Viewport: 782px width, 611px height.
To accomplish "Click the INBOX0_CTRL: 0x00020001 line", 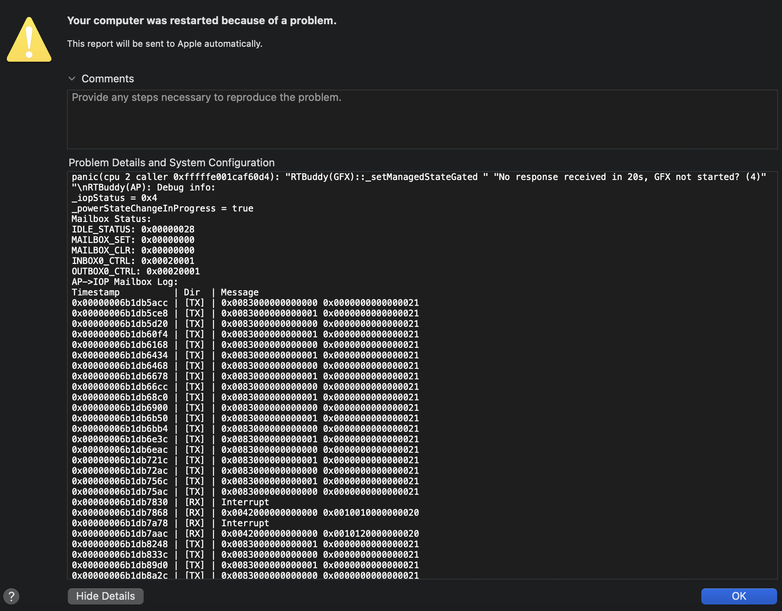I will pyautogui.click(x=133, y=261).
